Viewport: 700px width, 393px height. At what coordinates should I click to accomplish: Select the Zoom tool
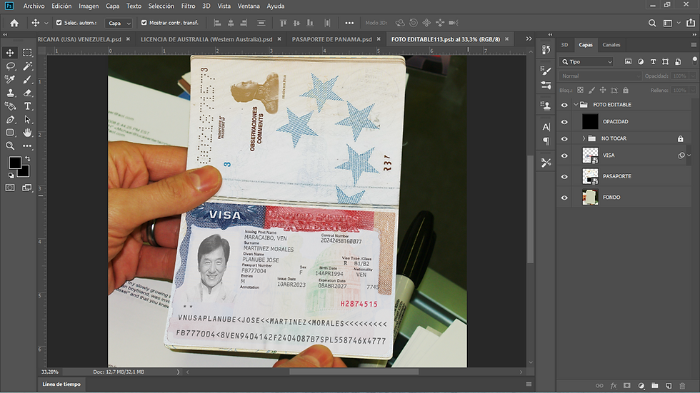(10, 146)
